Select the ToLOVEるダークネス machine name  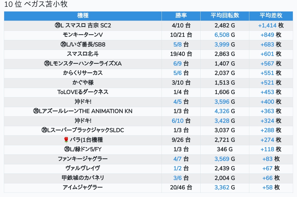[x=83, y=92]
